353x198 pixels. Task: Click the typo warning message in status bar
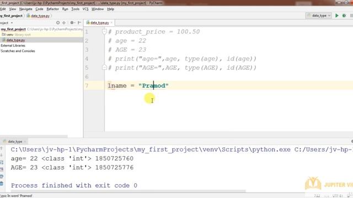[16, 196]
